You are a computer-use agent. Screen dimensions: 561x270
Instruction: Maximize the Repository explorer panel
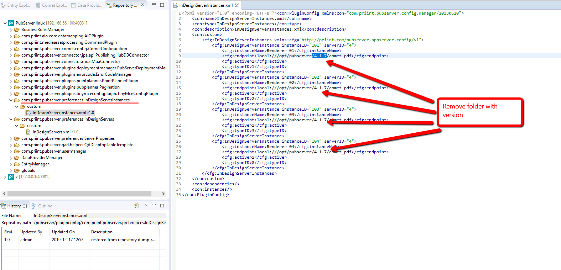point(162,5)
